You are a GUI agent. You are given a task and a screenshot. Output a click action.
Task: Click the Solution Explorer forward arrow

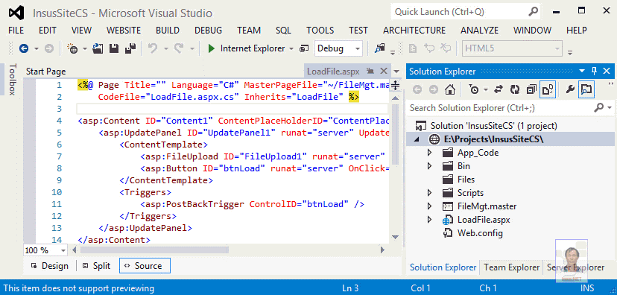[x=434, y=89]
